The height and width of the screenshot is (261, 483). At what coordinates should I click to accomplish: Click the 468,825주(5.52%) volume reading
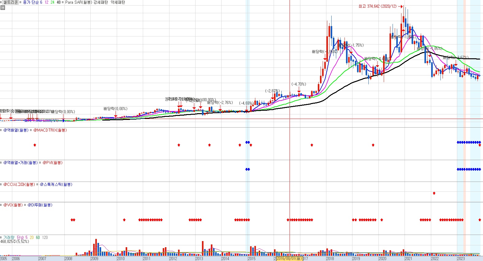click(x=15, y=242)
